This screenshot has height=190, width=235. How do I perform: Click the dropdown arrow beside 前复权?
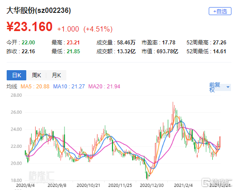(228, 87)
